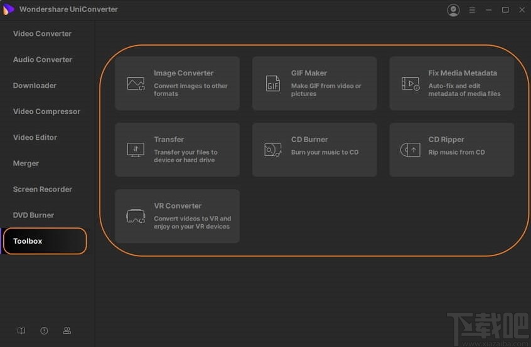Go to the Audio Converter section
Image resolution: width=531 pixels, height=347 pixels.
pos(42,60)
